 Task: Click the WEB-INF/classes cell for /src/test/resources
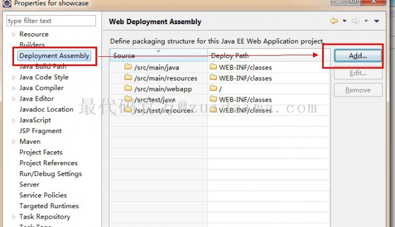pyautogui.click(x=269, y=110)
